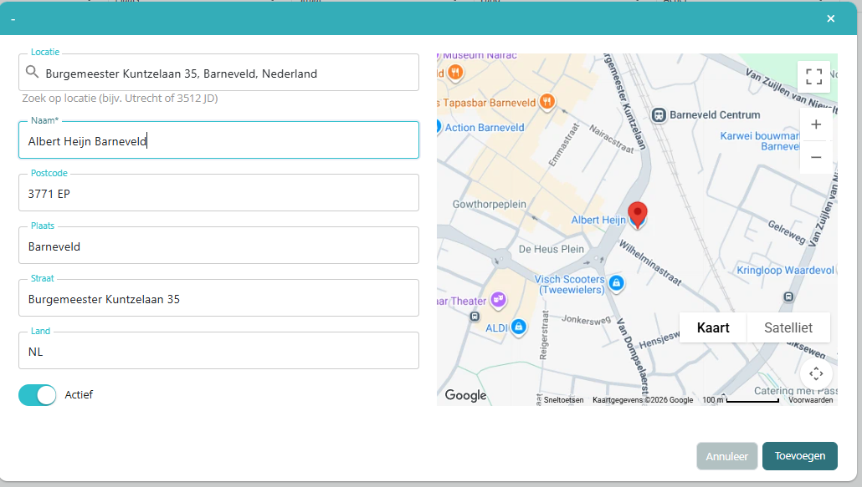Click the Gowthorpeplein label on map
This screenshot has height=487, width=862.
tap(490, 204)
